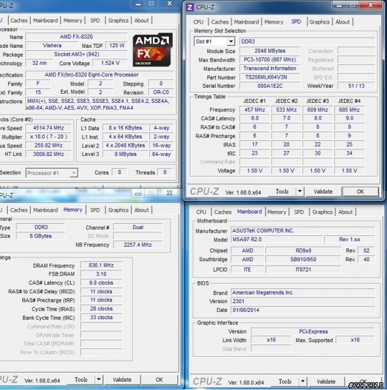Click the SB910/950 southbridge field
The width and height of the screenshot is (387, 390).
coord(303,259)
